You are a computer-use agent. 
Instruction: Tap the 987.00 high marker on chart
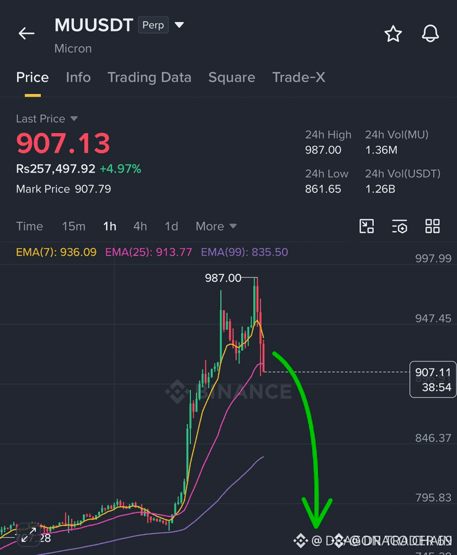point(223,278)
